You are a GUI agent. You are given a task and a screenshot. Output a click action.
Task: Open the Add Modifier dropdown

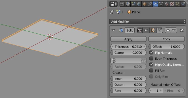tap(147, 22)
